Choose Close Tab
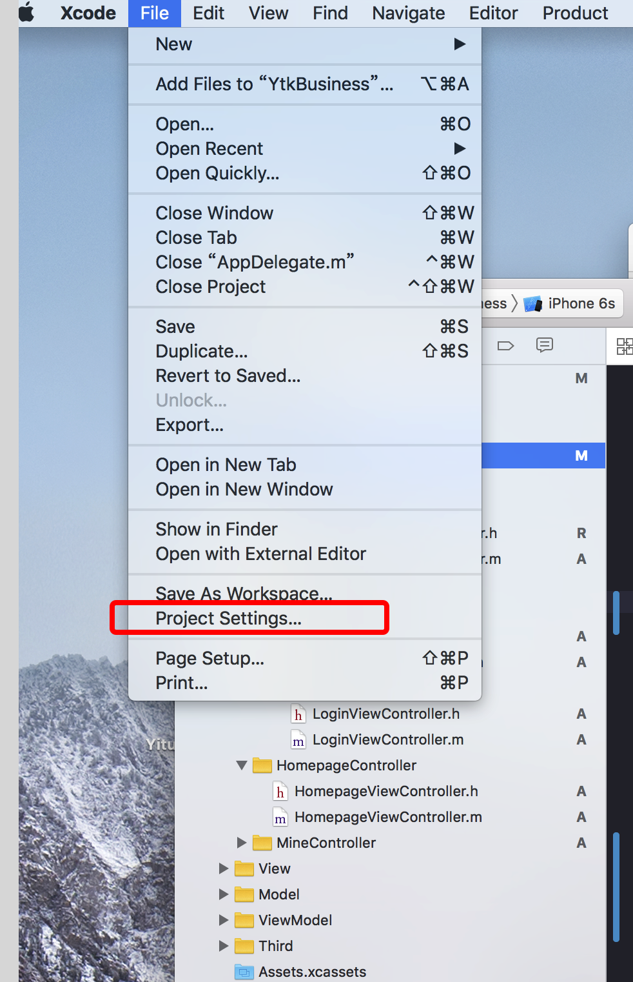 coord(305,237)
